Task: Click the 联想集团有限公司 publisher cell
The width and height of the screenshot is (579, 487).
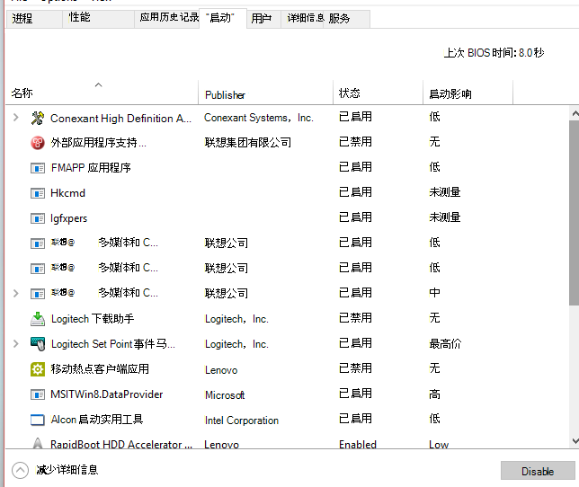Action: pyautogui.click(x=248, y=142)
